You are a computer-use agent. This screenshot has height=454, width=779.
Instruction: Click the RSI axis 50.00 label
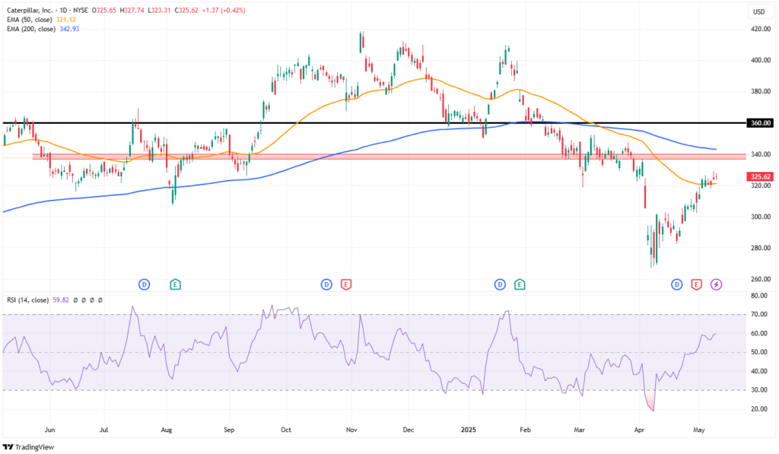tap(758, 353)
